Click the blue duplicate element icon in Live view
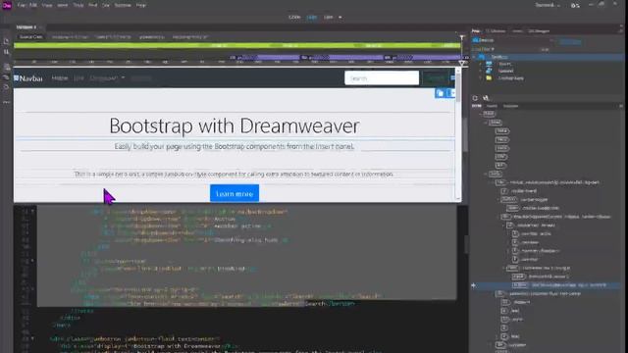Image resolution: width=628 pixels, height=353 pixels. [x=440, y=93]
